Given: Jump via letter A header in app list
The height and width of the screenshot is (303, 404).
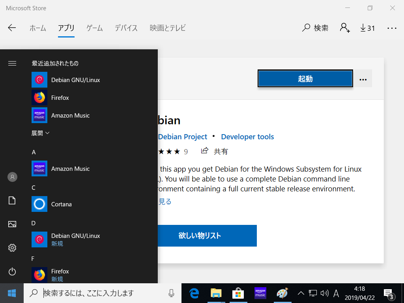Looking at the screenshot, I should pyautogui.click(x=34, y=152).
